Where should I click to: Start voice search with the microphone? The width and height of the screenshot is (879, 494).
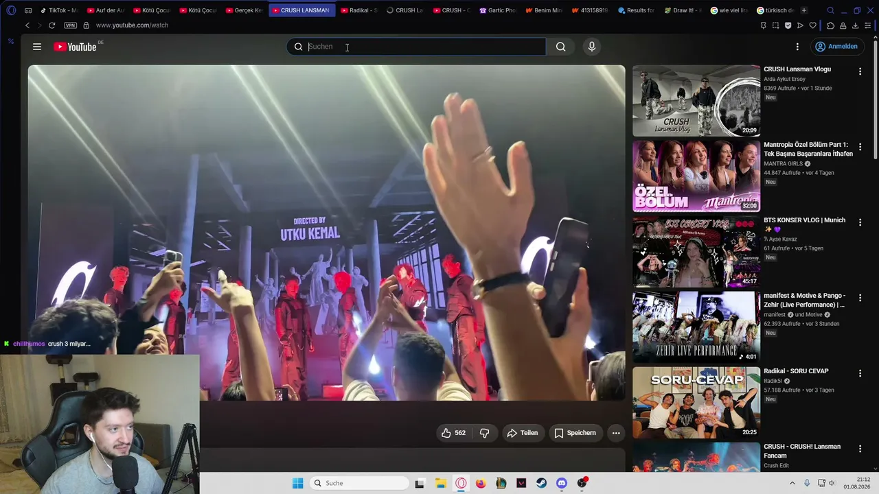(x=592, y=47)
